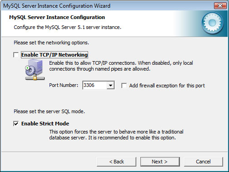Proceed with the Next button
This screenshot has width=229, height=172.
click(x=160, y=162)
